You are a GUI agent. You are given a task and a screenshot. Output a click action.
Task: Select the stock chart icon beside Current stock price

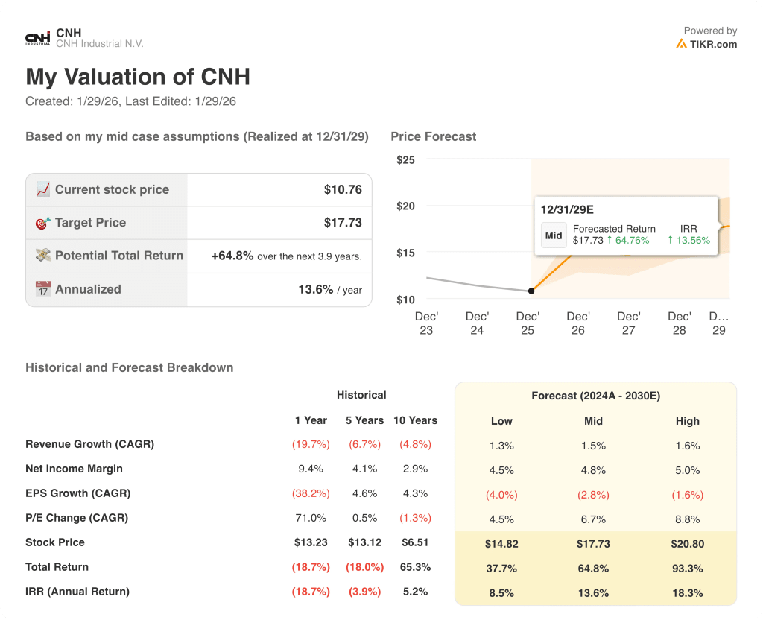pos(45,189)
